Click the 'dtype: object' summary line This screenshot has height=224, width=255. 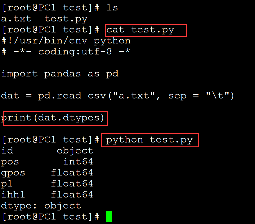41,206
